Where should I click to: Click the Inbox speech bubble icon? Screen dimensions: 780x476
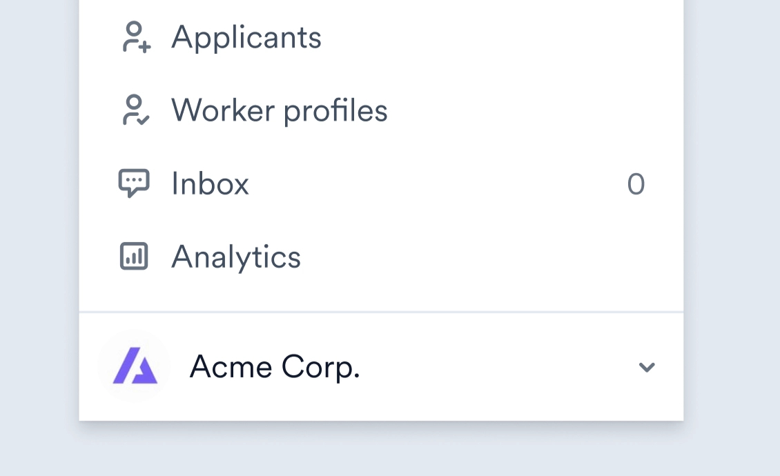tap(134, 184)
